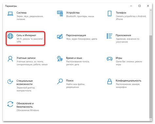Click 'Распознавание голоса, регион, дата' description

[78, 63]
